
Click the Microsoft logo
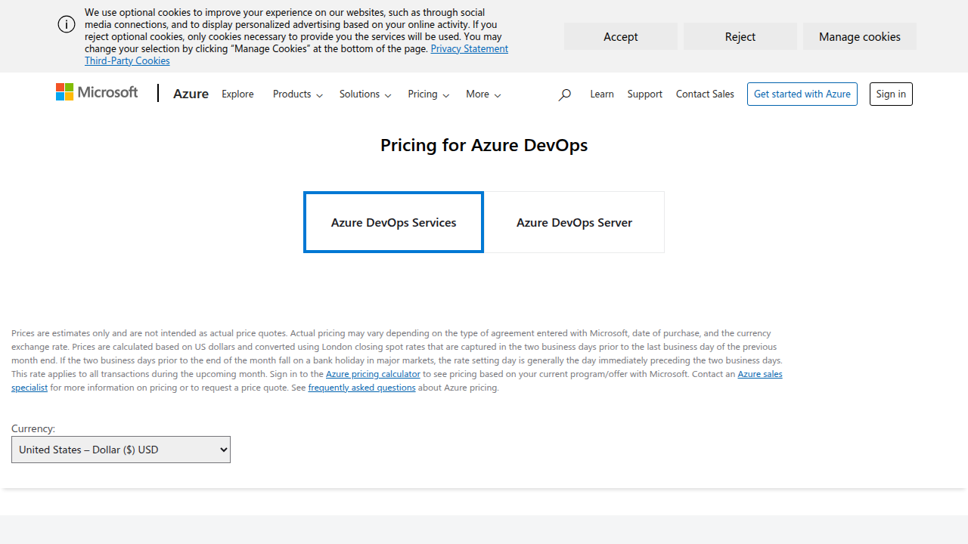[x=97, y=92]
